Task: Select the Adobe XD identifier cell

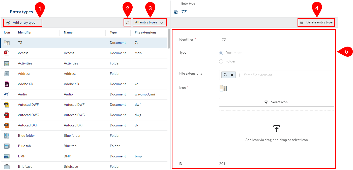Action: (x=25, y=84)
